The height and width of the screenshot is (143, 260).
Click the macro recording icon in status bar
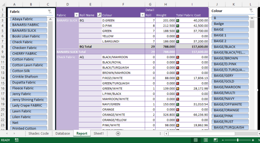click(x=16, y=140)
